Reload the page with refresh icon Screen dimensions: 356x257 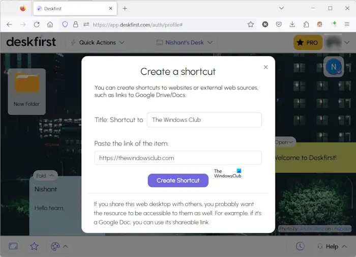pos(37,24)
